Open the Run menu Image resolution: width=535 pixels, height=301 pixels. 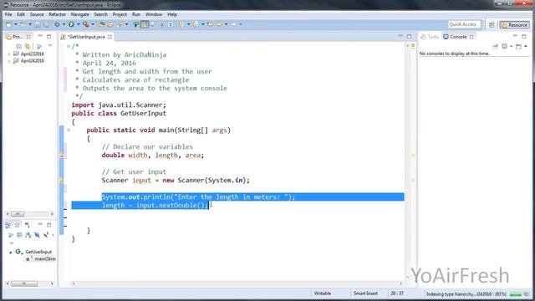point(136,14)
